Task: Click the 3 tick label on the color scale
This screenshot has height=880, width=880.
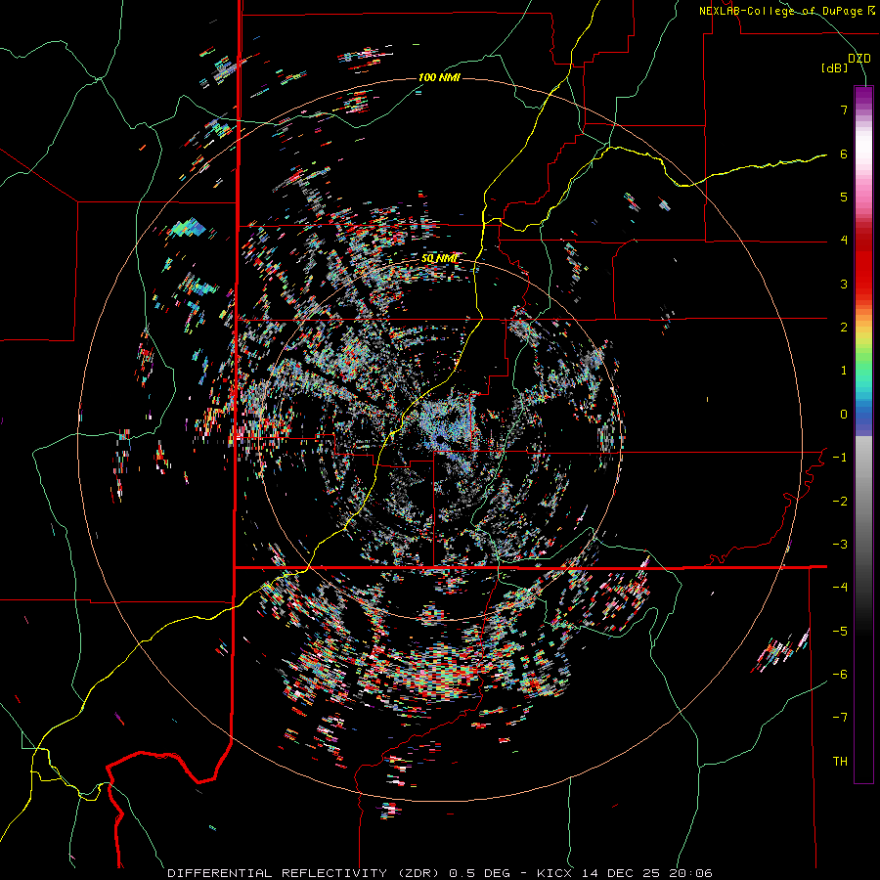Action: [x=844, y=284]
